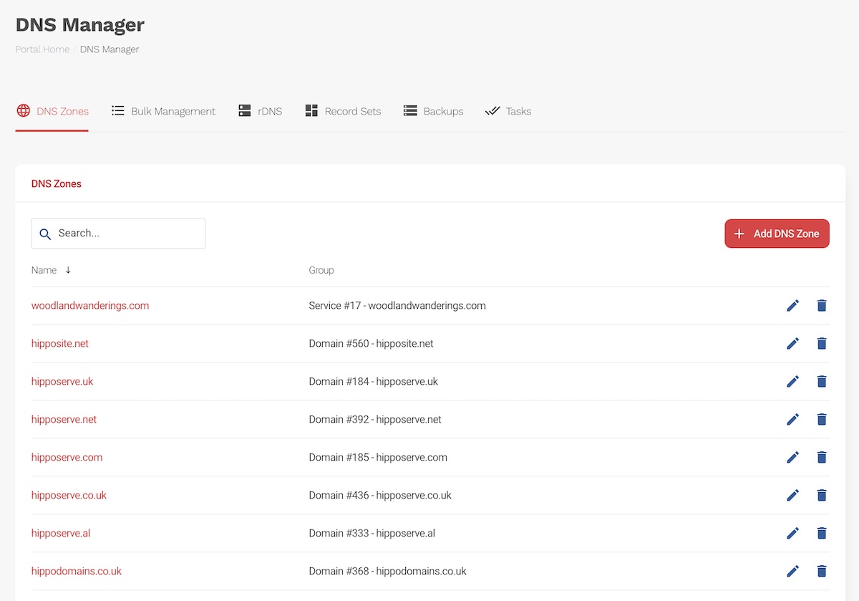This screenshot has width=859, height=601.
Task: Click the woodlandwanderings.com zone name
Action: 90,306
